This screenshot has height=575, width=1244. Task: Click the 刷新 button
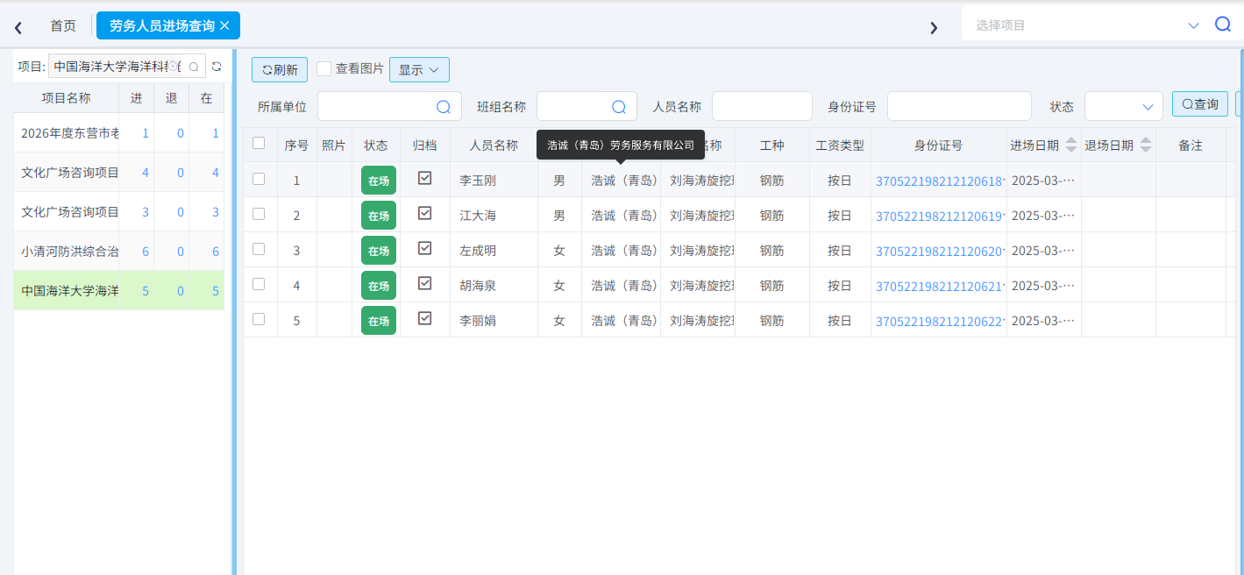tap(280, 70)
